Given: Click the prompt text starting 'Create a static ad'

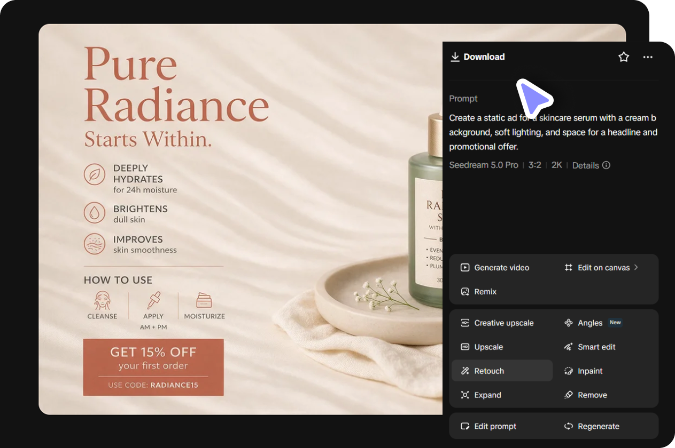Looking at the screenshot, I should (x=553, y=132).
